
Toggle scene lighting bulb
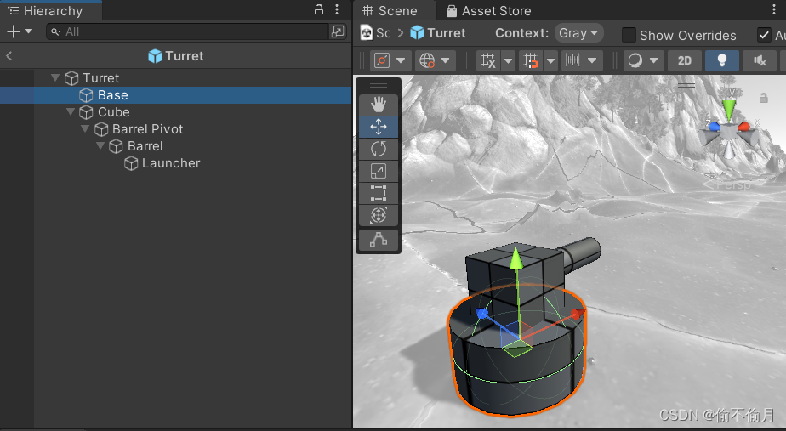[721, 60]
